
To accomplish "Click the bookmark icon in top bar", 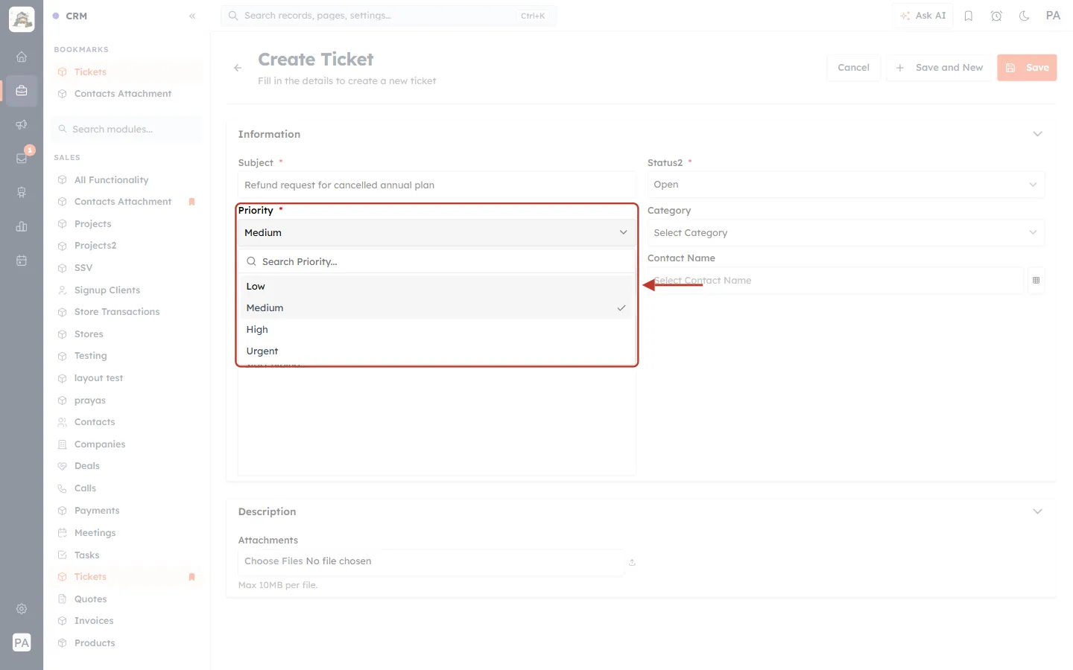I will (969, 16).
